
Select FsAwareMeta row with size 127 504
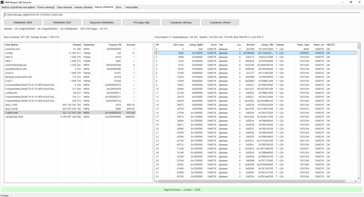70,89
